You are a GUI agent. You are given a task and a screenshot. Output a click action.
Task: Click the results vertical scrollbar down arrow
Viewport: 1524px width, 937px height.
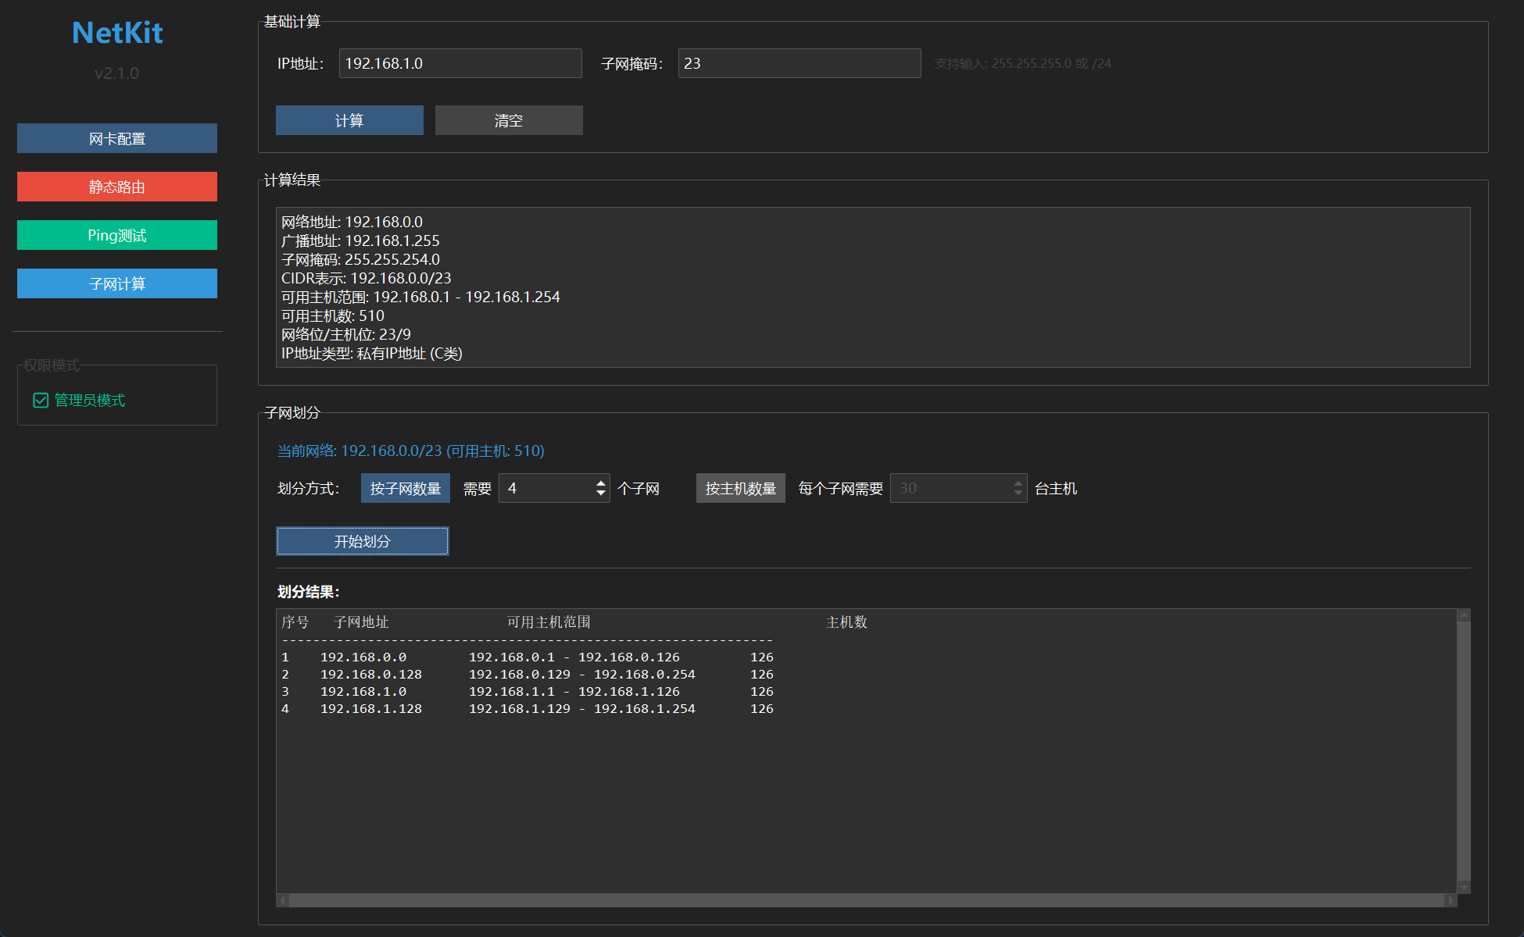click(x=1465, y=887)
